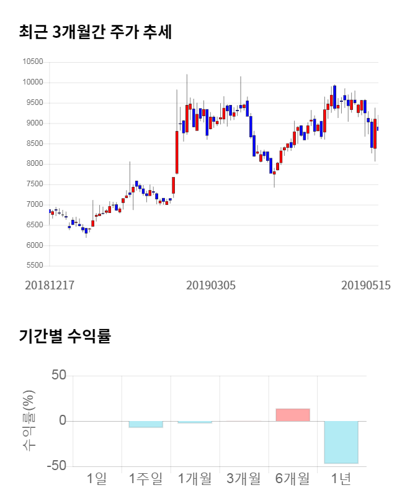Viewport: 397px width, 503px height.
Task: Click the '기간별 수익률' heading
Action: point(65,337)
